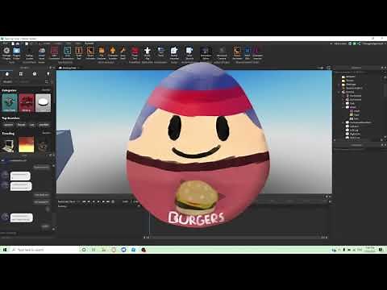Screen dimensions: 387x290
Task: Open the File menu
Action: pyautogui.click(x=5, y=43)
